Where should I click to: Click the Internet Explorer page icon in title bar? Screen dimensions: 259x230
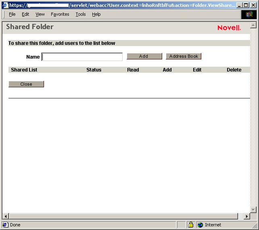(x=6, y=5)
